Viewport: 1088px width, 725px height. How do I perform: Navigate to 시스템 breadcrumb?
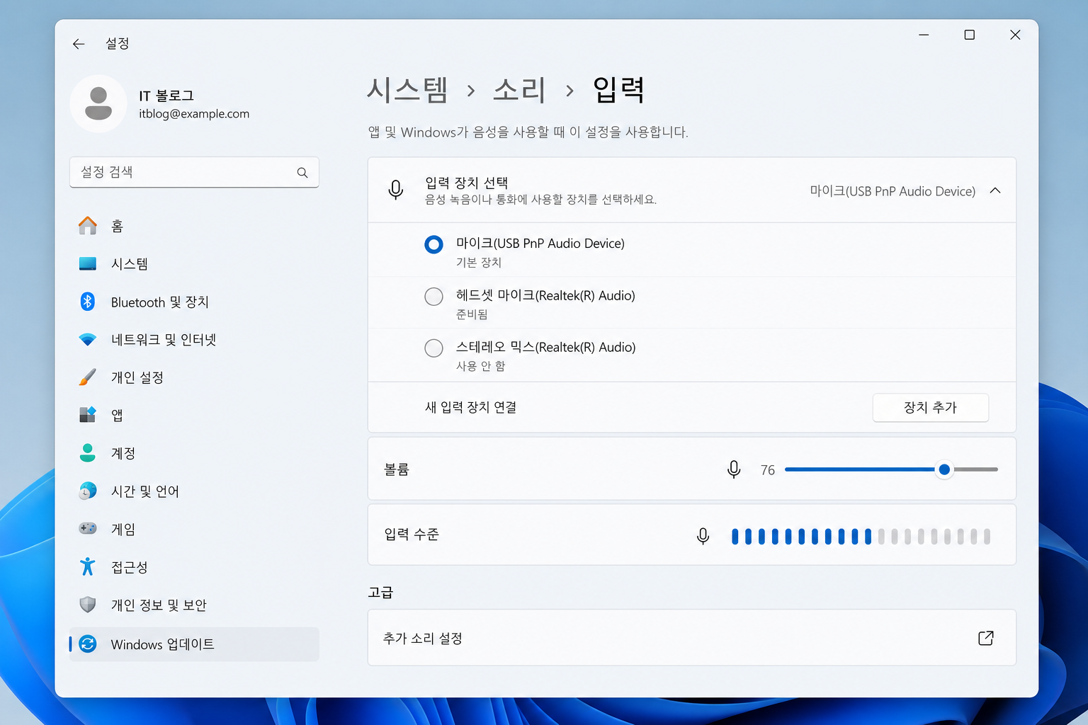tap(407, 90)
